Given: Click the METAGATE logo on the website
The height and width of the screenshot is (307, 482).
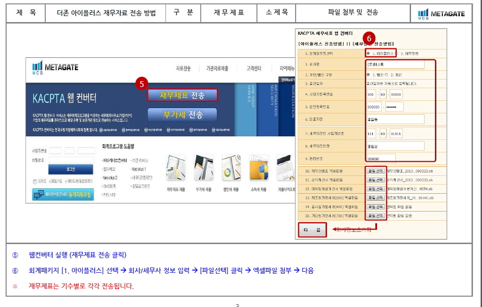Looking at the screenshot, I should (x=56, y=68).
